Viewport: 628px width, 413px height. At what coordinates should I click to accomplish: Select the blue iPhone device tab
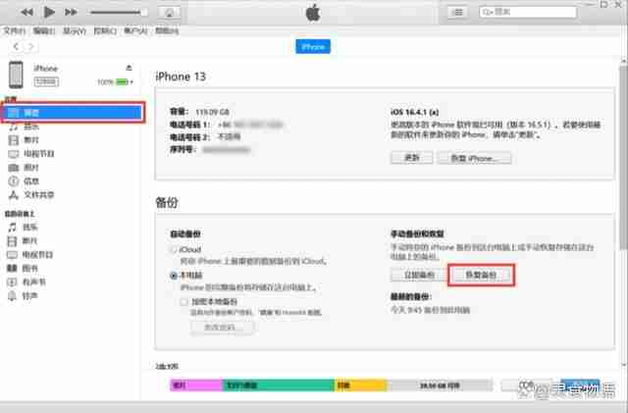click(313, 46)
